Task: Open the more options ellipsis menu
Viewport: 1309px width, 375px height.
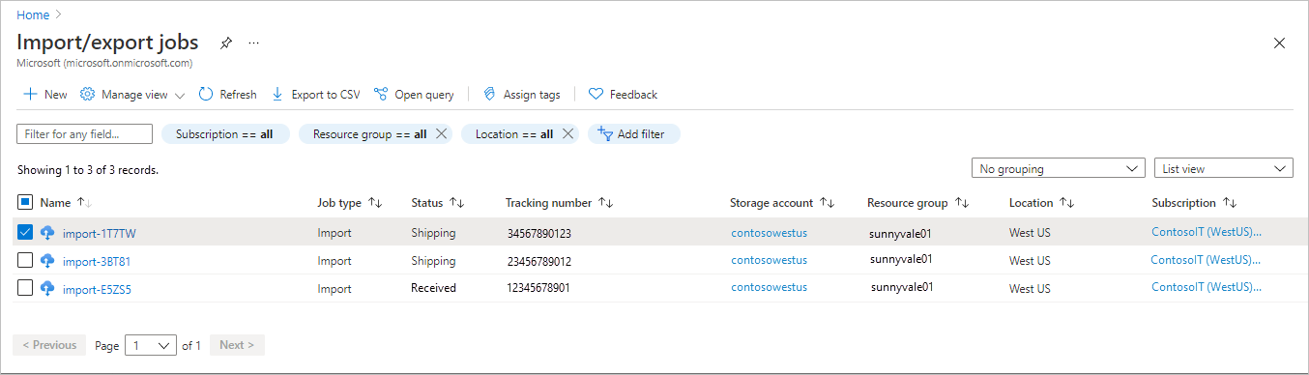Action: (x=254, y=43)
